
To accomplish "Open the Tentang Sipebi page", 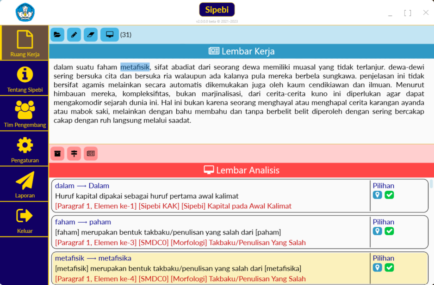I will click(x=25, y=78).
